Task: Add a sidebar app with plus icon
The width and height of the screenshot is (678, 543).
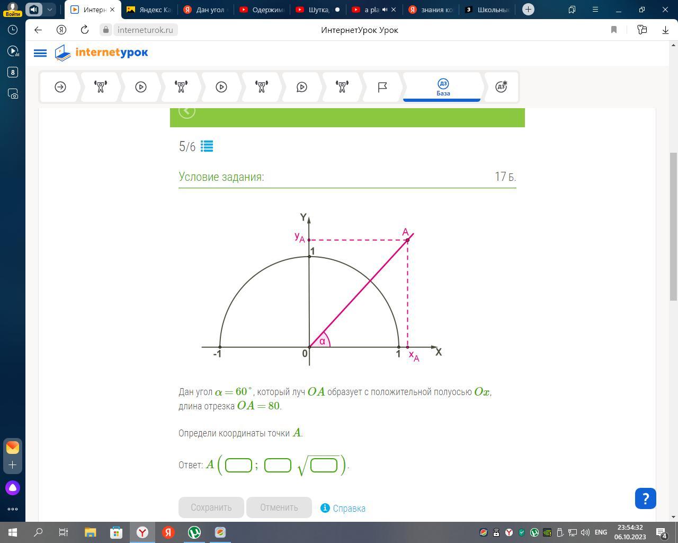Action: click(13, 465)
